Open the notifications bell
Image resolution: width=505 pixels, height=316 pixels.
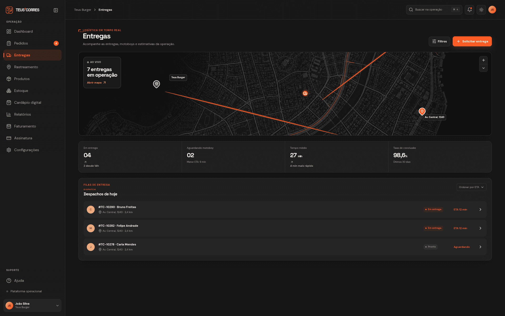coord(469,10)
